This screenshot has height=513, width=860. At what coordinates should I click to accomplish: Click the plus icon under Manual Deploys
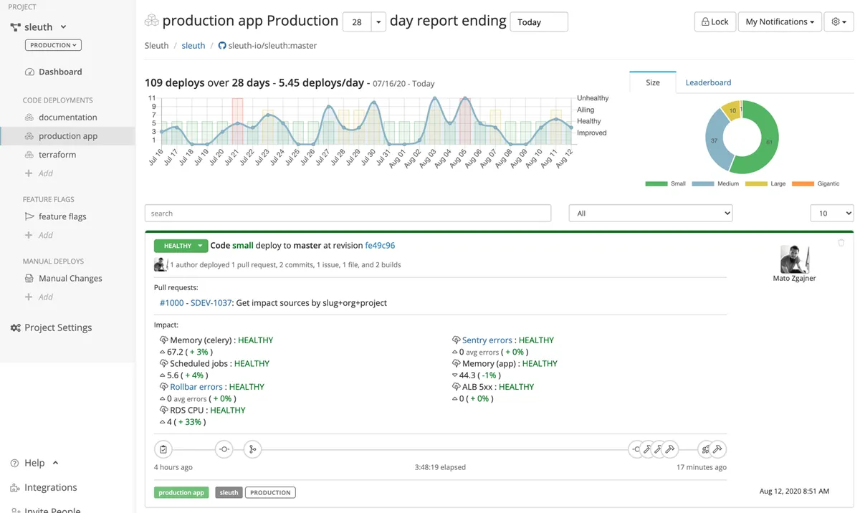tap(29, 297)
